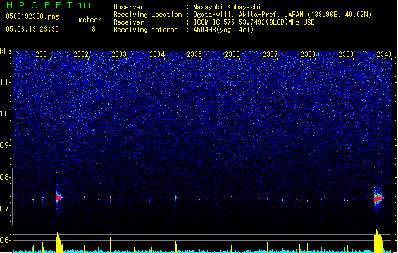This screenshot has height=253, width=398.
Task: Click the yellow power peak just before 2340
Action: pos(378,241)
